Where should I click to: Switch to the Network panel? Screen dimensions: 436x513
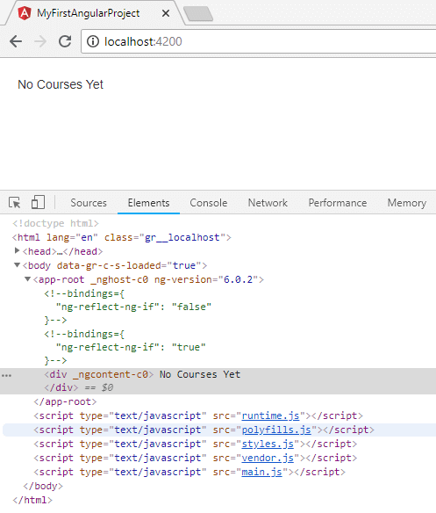(x=268, y=203)
